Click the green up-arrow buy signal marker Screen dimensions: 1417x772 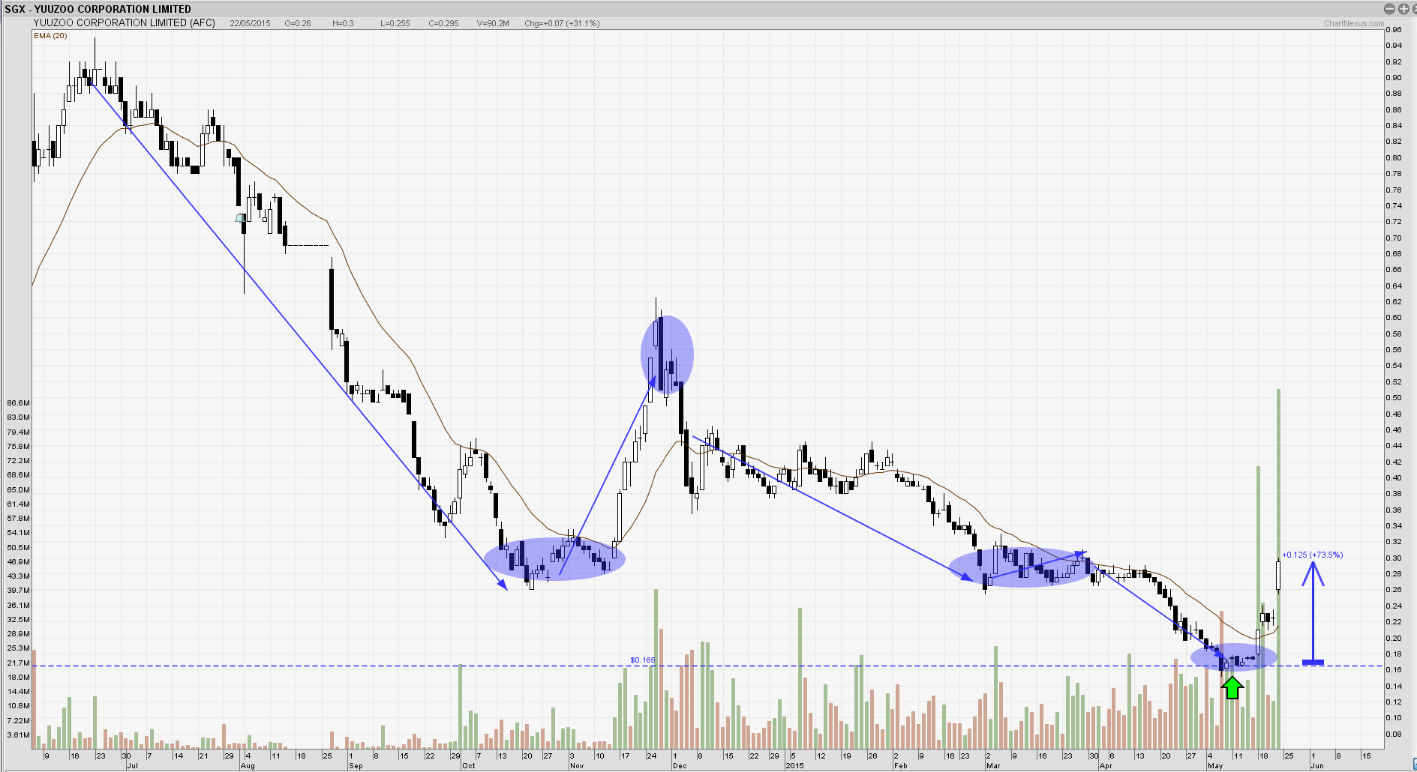tap(1232, 687)
